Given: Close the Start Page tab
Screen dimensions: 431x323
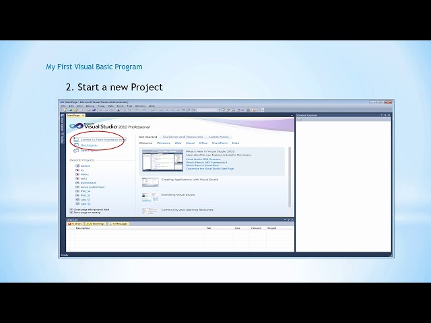Looking at the screenshot, I should [83, 116].
